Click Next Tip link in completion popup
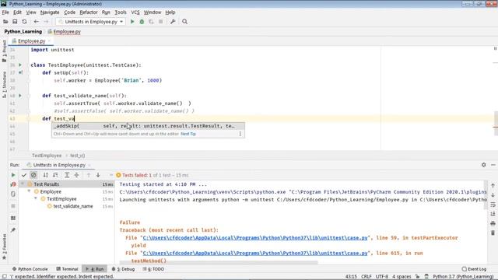Image resolution: width=498 pixels, height=280 pixels. [188, 134]
